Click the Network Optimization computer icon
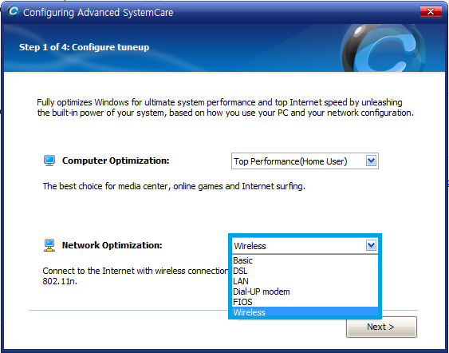The height and width of the screenshot is (353, 449). (49, 245)
